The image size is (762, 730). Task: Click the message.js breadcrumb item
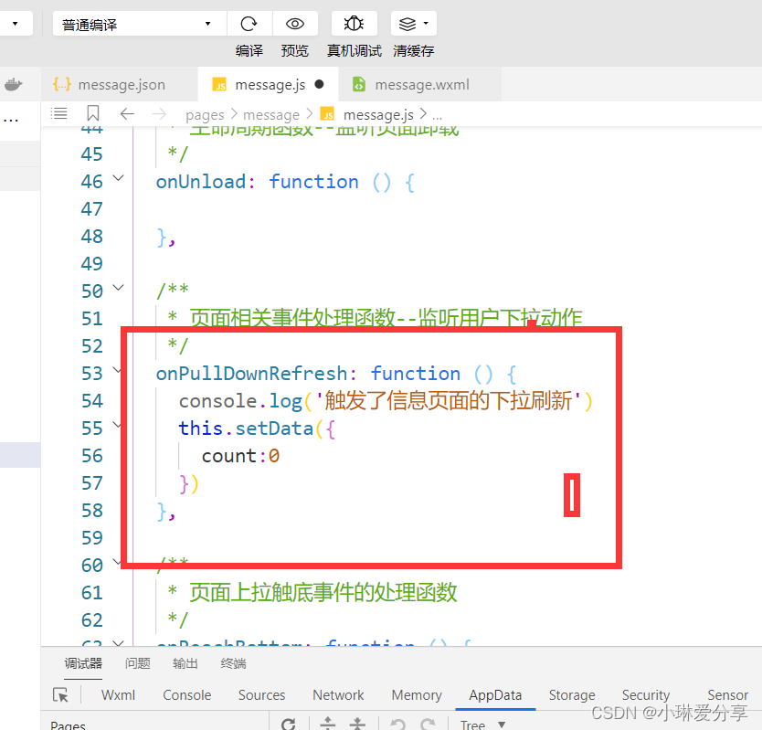point(378,115)
